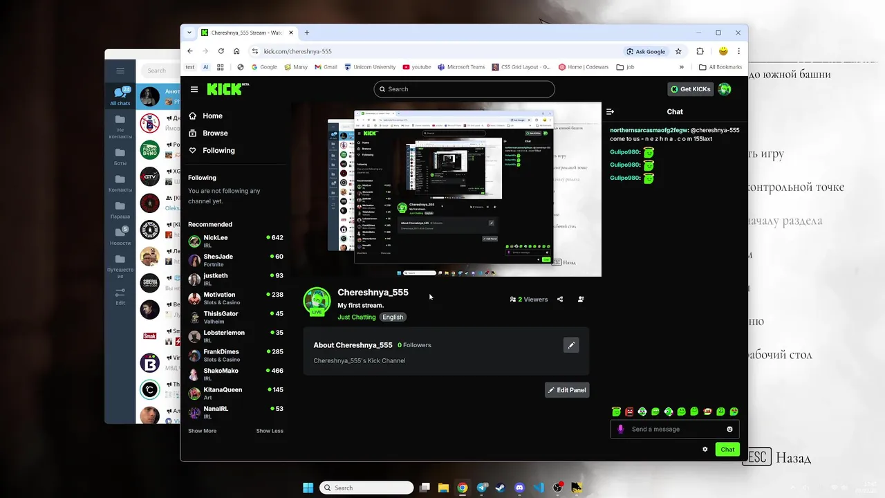Image resolution: width=885 pixels, height=498 pixels.
Task: Open Steam from the taskbar
Action: pos(501,488)
